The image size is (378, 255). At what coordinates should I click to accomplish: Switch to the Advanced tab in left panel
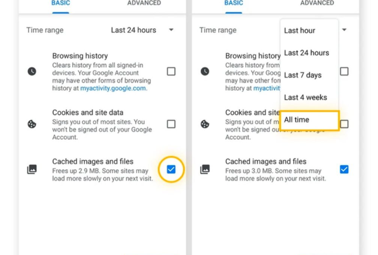coord(144,3)
